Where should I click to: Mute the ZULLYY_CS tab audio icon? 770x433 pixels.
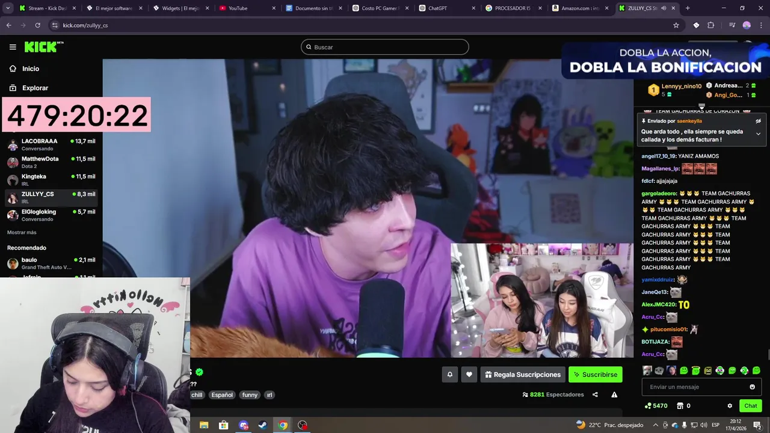tap(664, 8)
